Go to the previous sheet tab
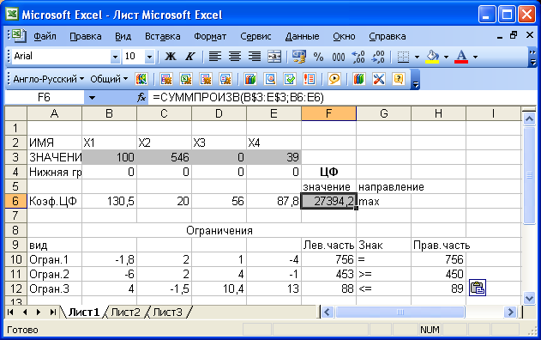This screenshot has width=541, height=340. (x=25, y=313)
